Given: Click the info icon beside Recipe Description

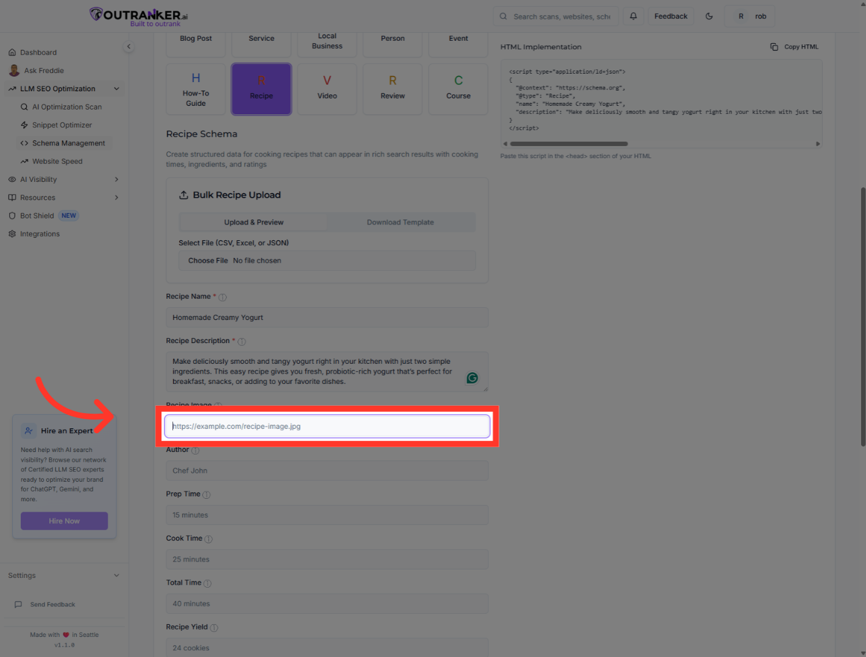Looking at the screenshot, I should point(241,342).
